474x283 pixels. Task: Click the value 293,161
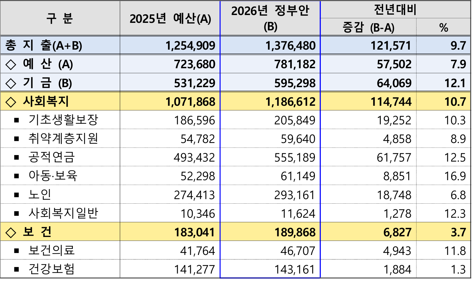[295, 195]
